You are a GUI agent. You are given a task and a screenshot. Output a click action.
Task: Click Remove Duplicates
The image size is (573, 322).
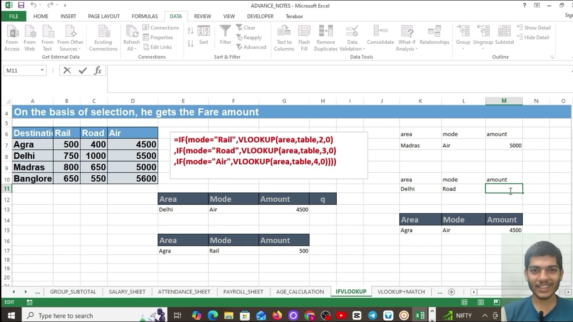[325, 38]
